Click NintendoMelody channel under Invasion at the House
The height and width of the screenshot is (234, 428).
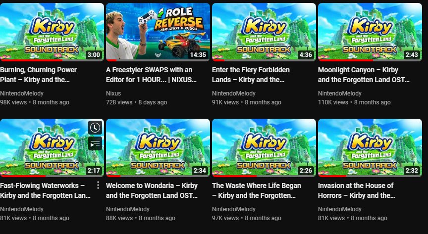pyautogui.click(x=339, y=209)
